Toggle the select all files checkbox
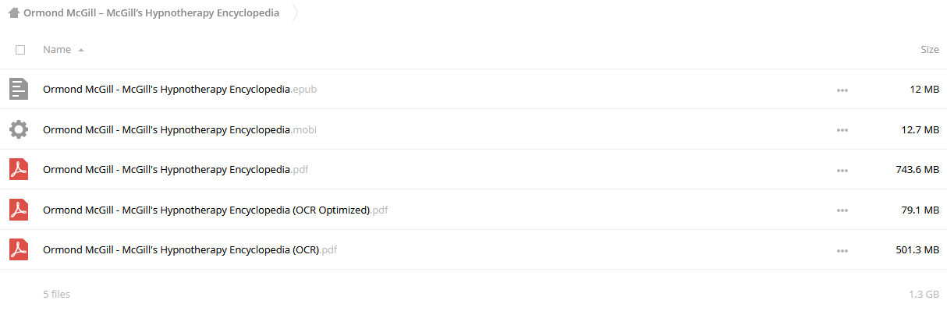This screenshot has height=318, width=947. pyautogui.click(x=20, y=49)
